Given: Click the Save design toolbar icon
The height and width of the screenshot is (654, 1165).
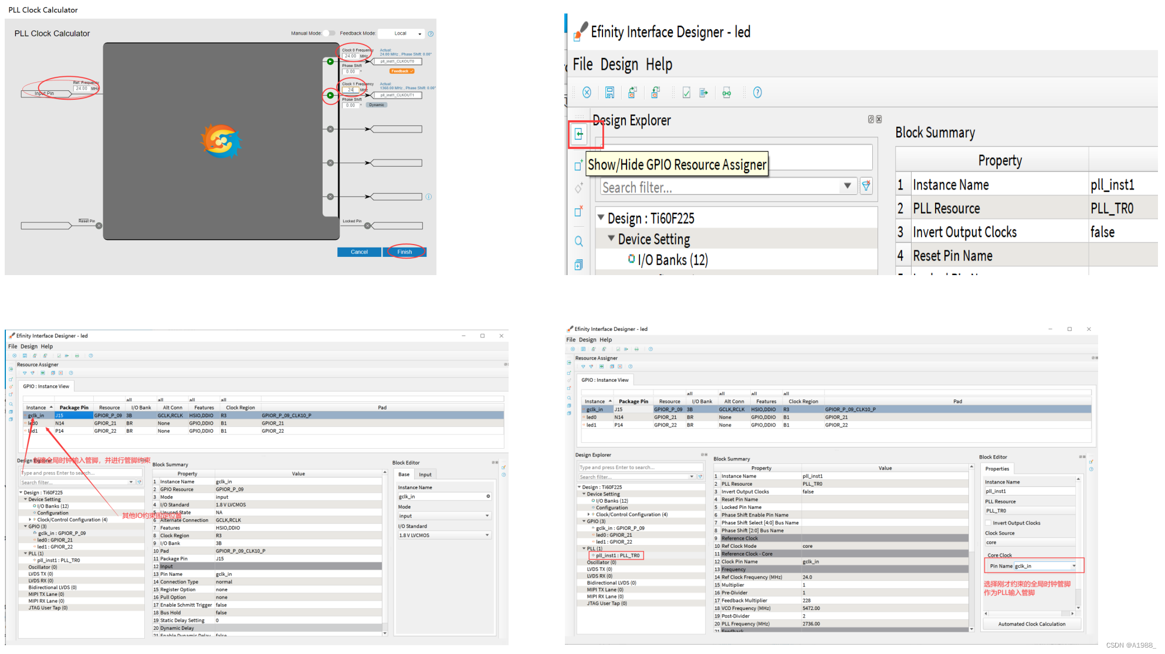Looking at the screenshot, I should (609, 93).
